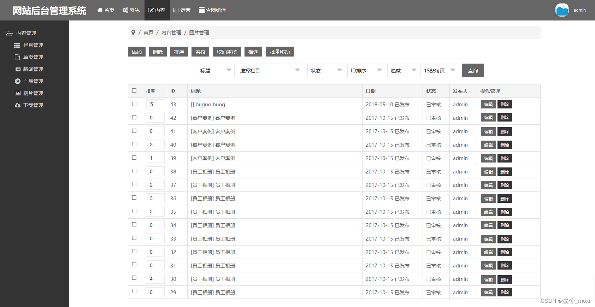The height and width of the screenshot is (307, 595).
Task: Open 下载管理 in the sidebar
Action: click(33, 105)
